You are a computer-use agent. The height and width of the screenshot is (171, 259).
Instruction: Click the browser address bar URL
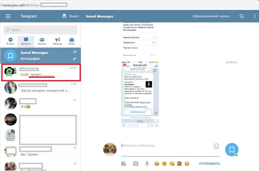coord(34,5)
